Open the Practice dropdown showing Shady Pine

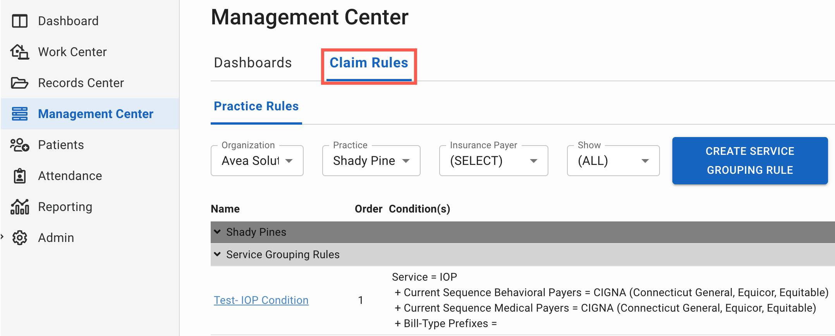tap(371, 161)
